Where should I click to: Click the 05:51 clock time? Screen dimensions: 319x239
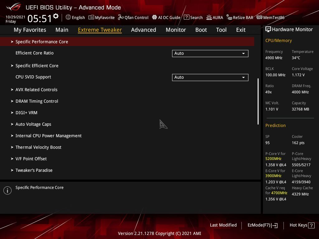tap(40, 18)
